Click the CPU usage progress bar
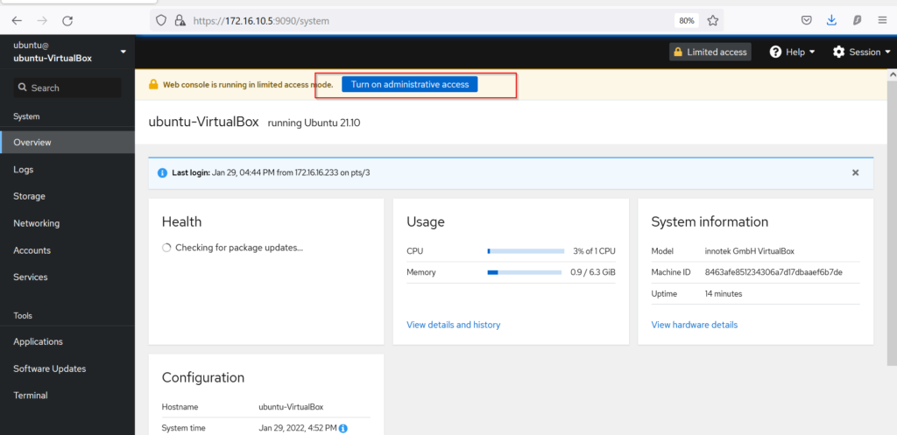The image size is (897, 435). tap(526, 251)
